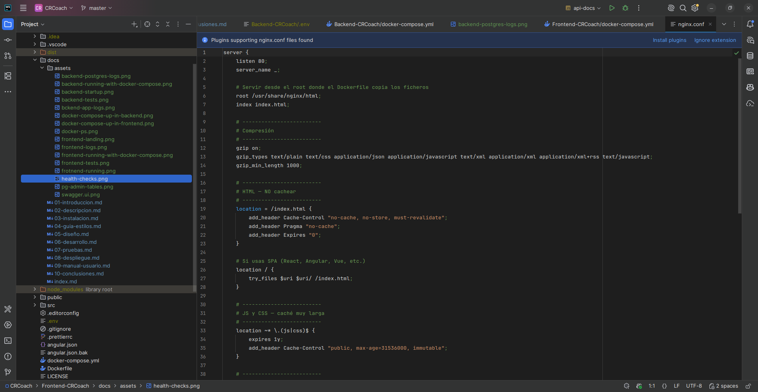Show hidden editor tabs dropdown

(x=724, y=24)
